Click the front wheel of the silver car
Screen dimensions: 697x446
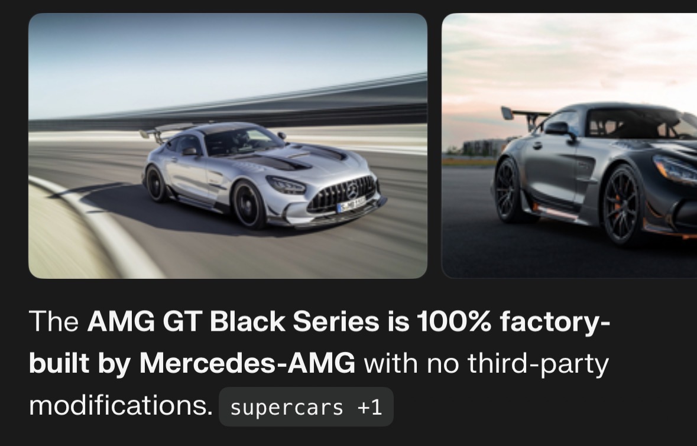pyautogui.click(x=248, y=204)
